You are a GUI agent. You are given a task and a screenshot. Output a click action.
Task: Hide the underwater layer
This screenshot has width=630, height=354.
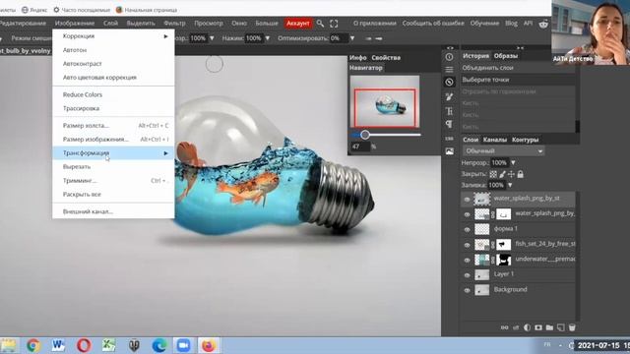click(x=467, y=260)
